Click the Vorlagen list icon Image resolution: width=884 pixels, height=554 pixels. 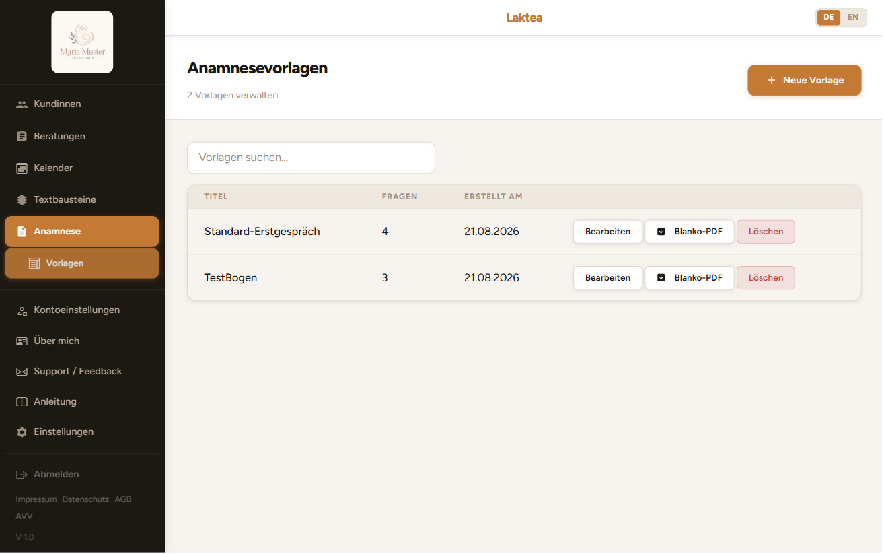coord(34,263)
